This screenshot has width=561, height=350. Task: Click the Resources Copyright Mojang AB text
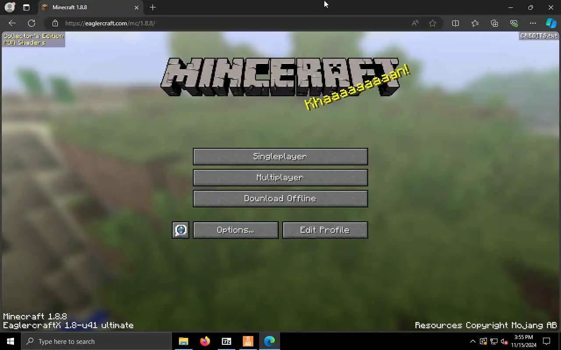(486, 325)
